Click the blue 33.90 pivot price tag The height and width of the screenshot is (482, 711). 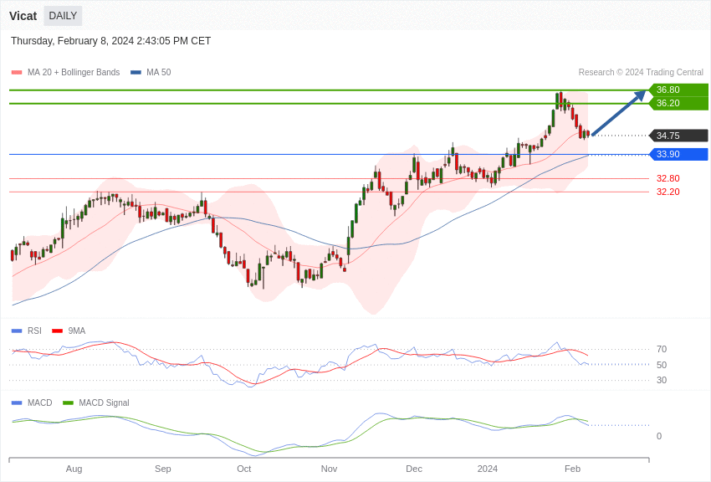678,154
